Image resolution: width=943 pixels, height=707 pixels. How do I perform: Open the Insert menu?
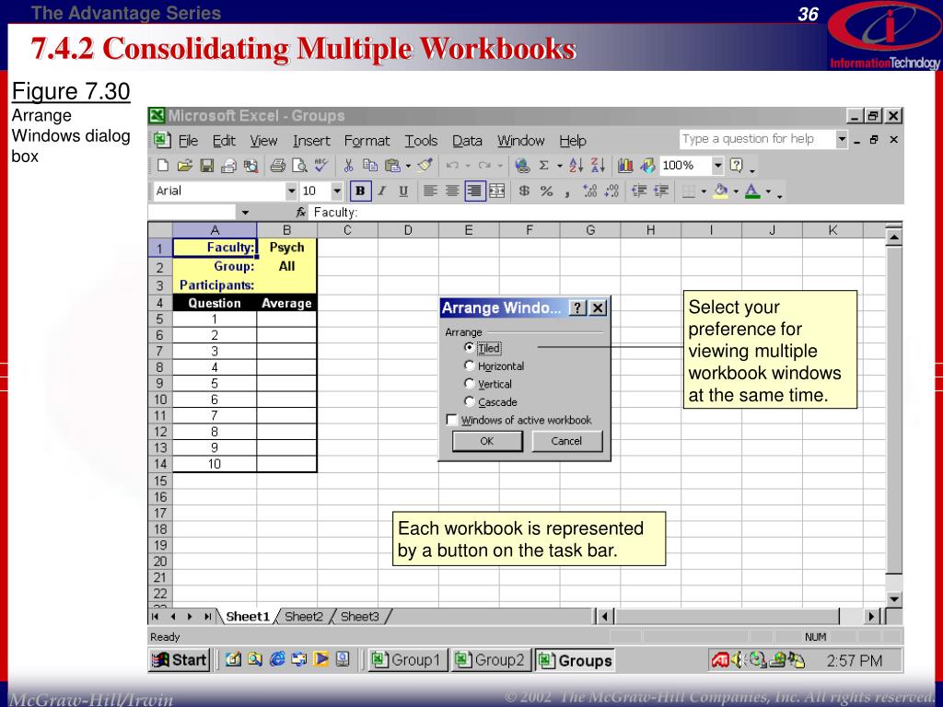pos(311,141)
